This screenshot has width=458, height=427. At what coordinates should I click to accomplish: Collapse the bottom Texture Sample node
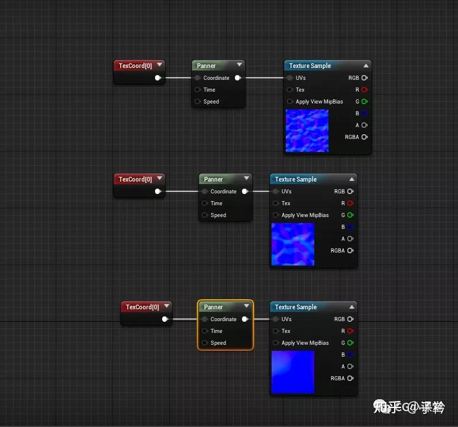[x=351, y=307]
